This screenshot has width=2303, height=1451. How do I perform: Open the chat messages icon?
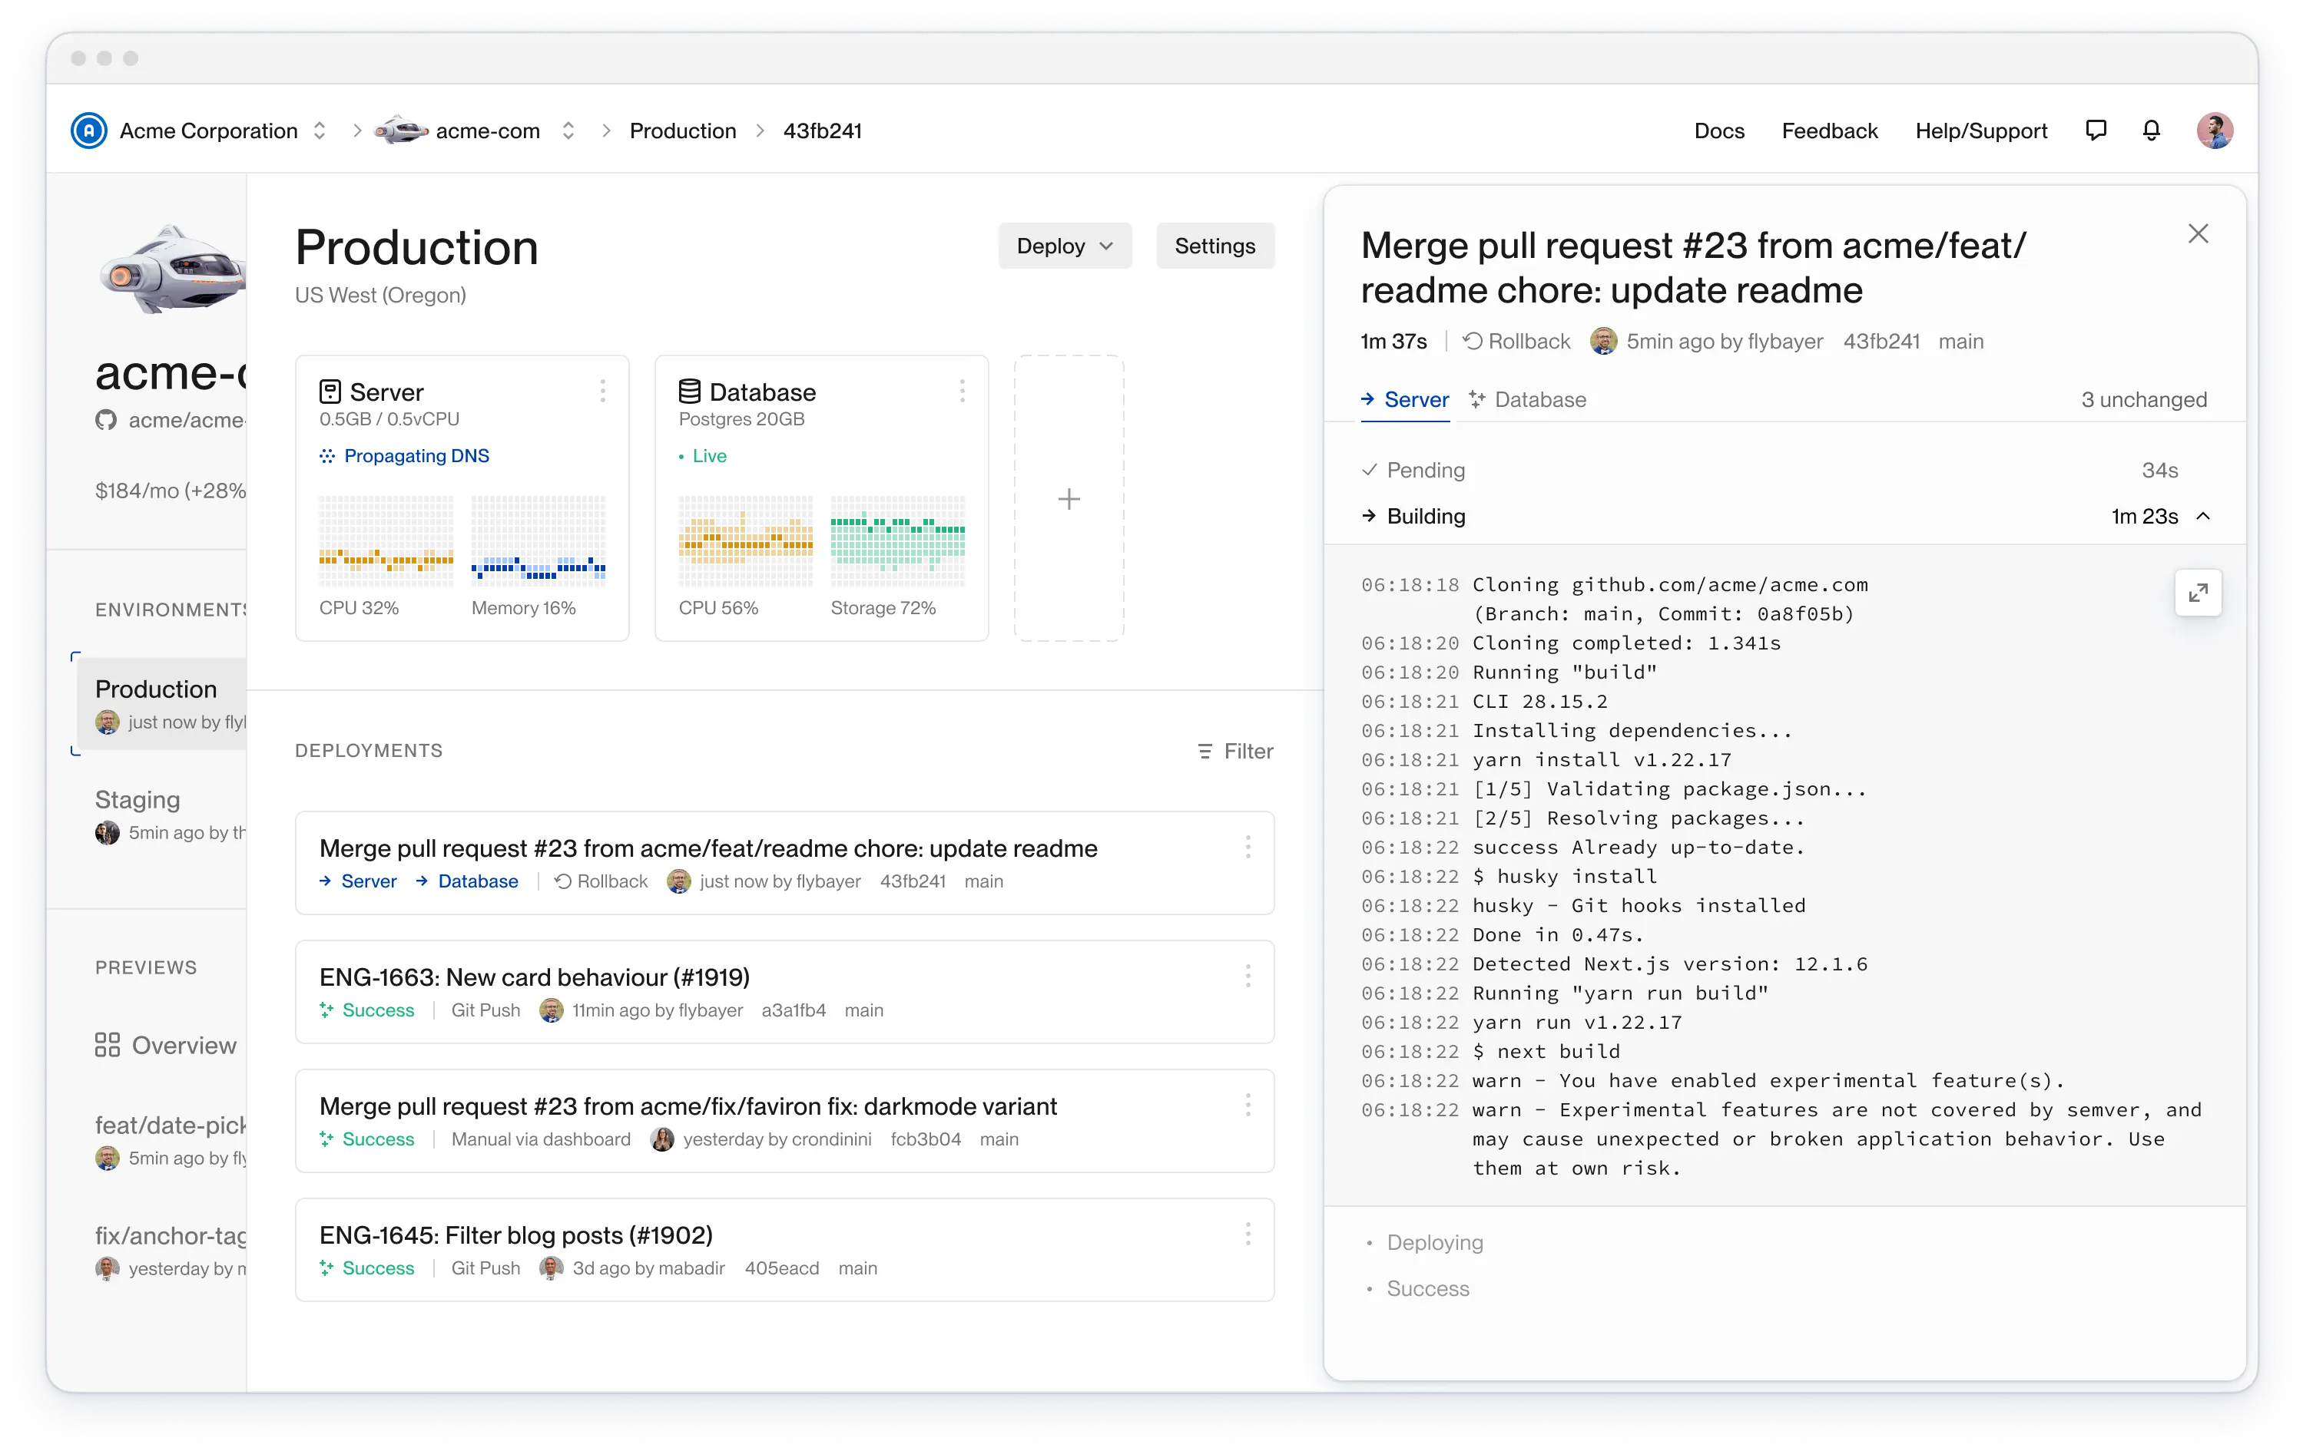[x=2096, y=131]
